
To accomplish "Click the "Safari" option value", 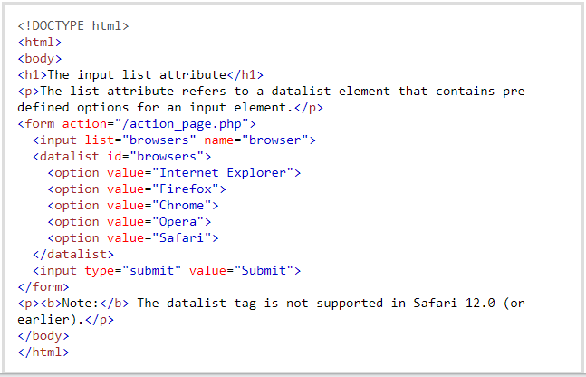I will [x=185, y=237].
